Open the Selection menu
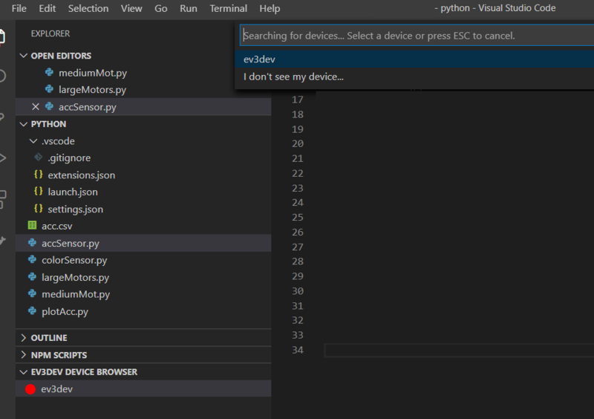The height and width of the screenshot is (419, 594). coord(88,8)
